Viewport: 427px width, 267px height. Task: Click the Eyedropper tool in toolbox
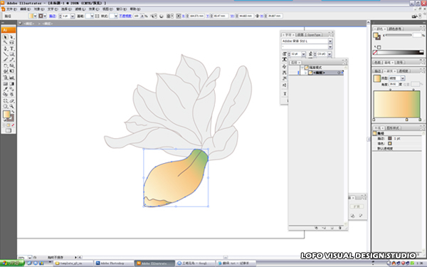pyautogui.click(x=6, y=89)
